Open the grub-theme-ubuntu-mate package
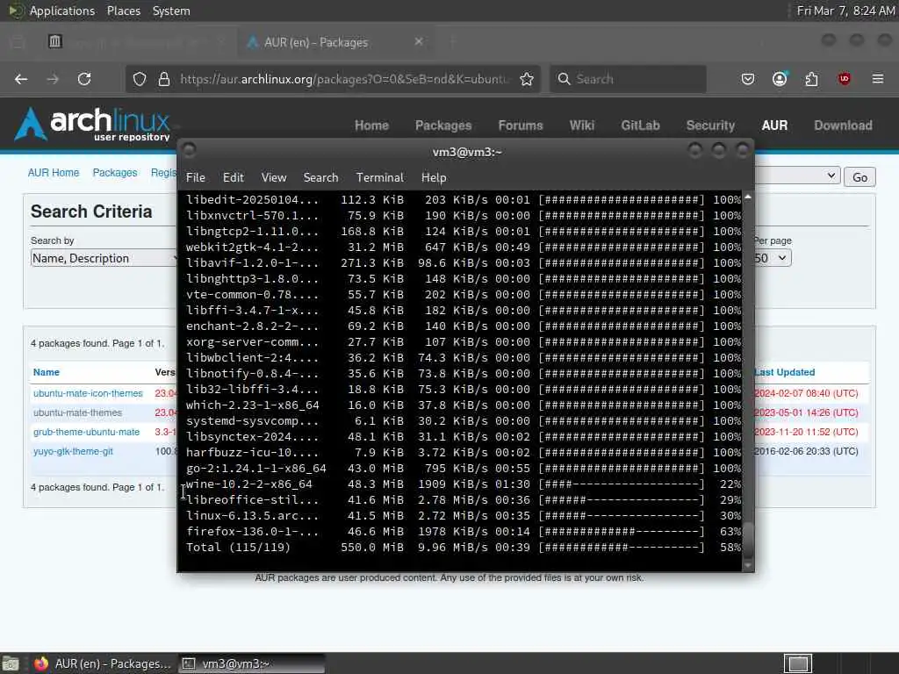This screenshot has height=674, width=899. coord(86,432)
